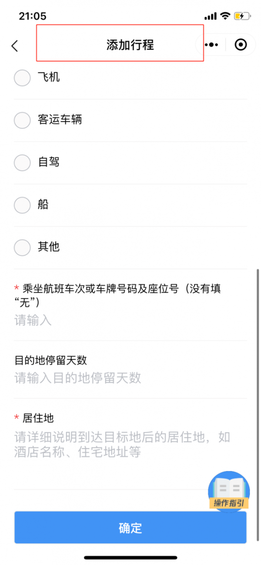
Task: Tap the back arrow icon
Action: coord(15,46)
